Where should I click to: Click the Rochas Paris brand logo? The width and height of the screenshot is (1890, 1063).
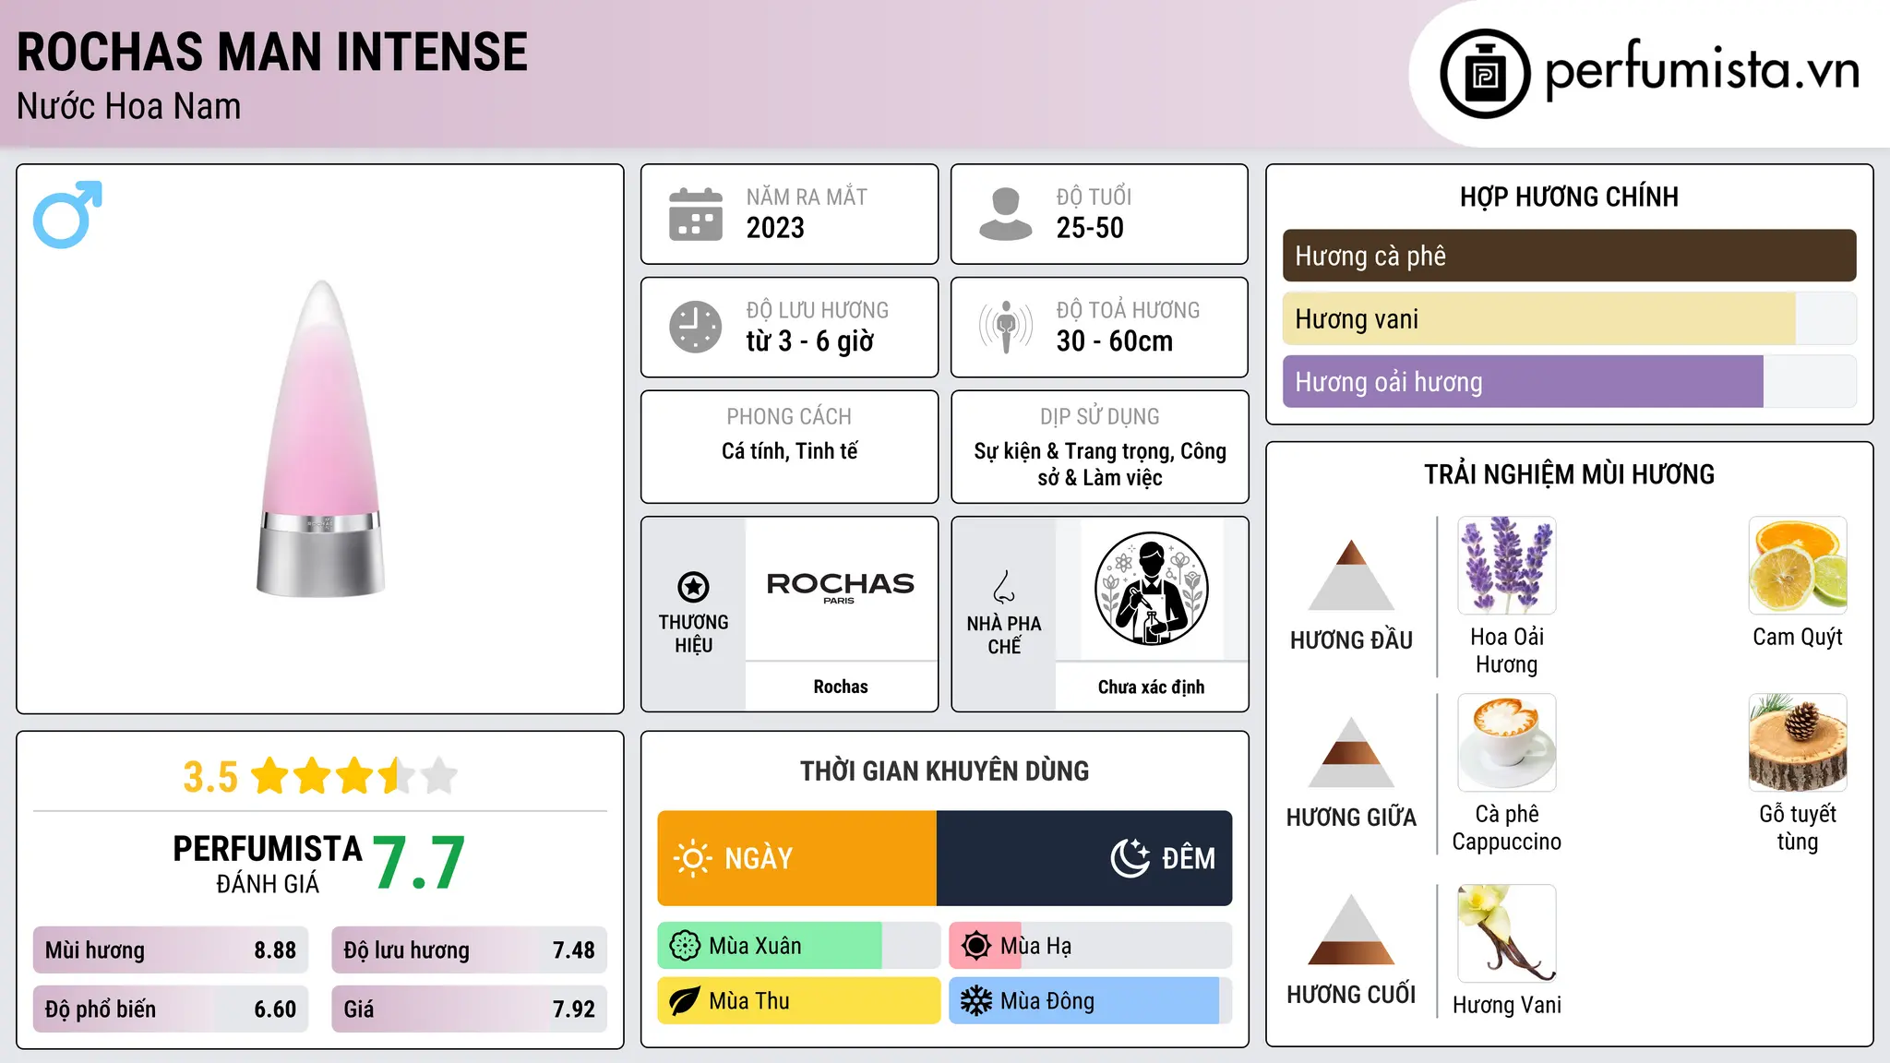pos(841,587)
